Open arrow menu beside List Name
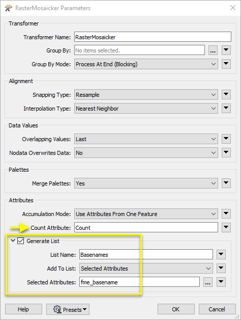Image resolution: width=241 pixels, height=320 pixels. [221, 254]
